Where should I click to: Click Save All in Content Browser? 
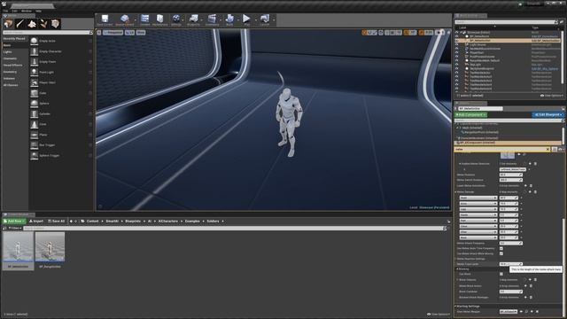(57, 221)
